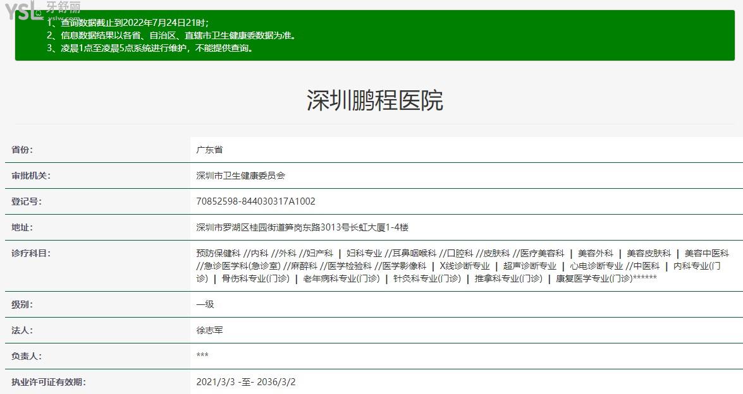
Task: Click the 针灸科专业(门诊) entry
Action: [427, 279]
